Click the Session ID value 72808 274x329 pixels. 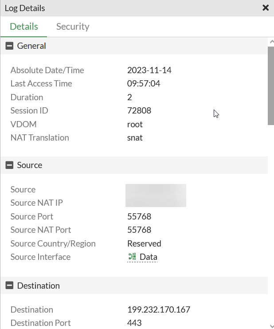(x=139, y=110)
